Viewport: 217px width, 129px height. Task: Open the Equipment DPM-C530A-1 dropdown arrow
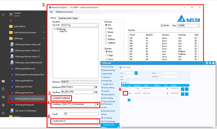pyautogui.click(x=96, y=87)
